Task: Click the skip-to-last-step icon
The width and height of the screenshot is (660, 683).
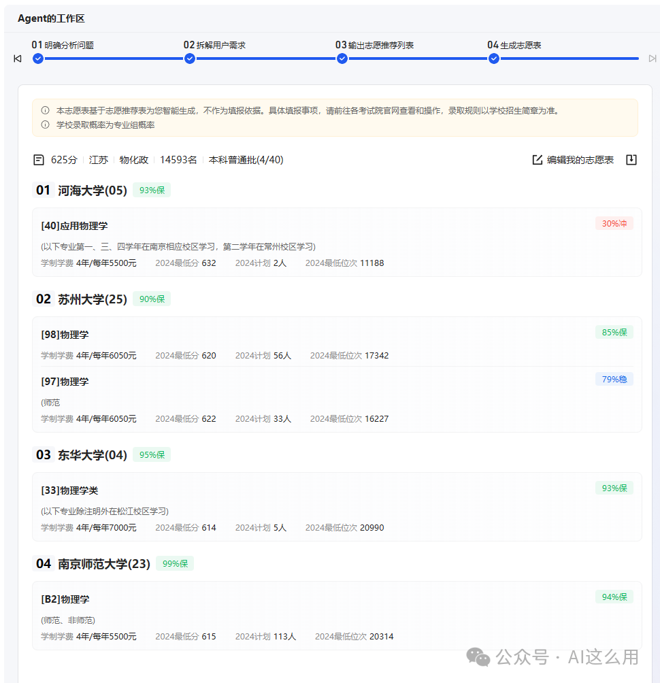Action: [x=652, y=59]
